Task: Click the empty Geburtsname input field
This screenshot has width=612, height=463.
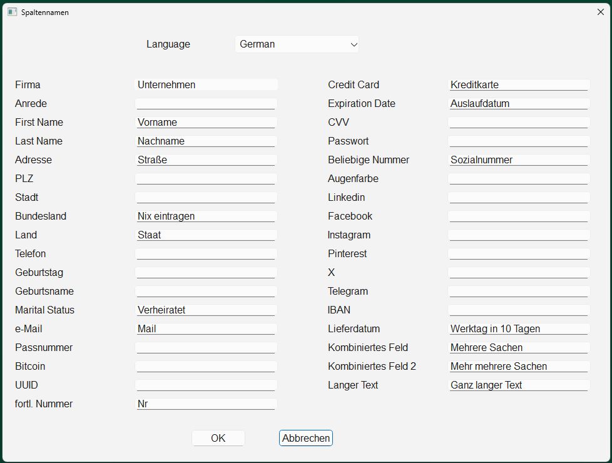Action: pyautogui.click(x=206, y=291)
